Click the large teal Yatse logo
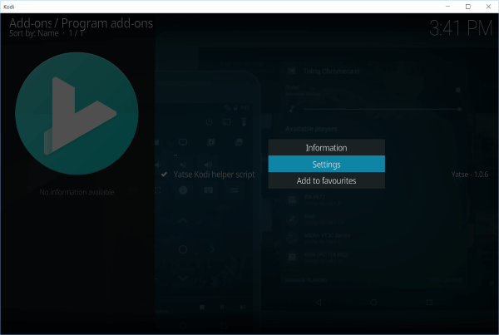 coord(77,115)
